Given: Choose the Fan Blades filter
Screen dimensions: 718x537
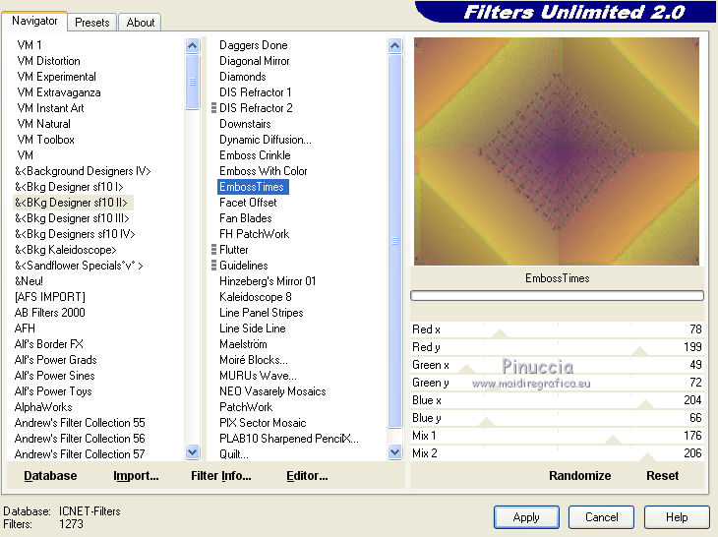Looking at the screenshot, I should [x=246, y=218].
